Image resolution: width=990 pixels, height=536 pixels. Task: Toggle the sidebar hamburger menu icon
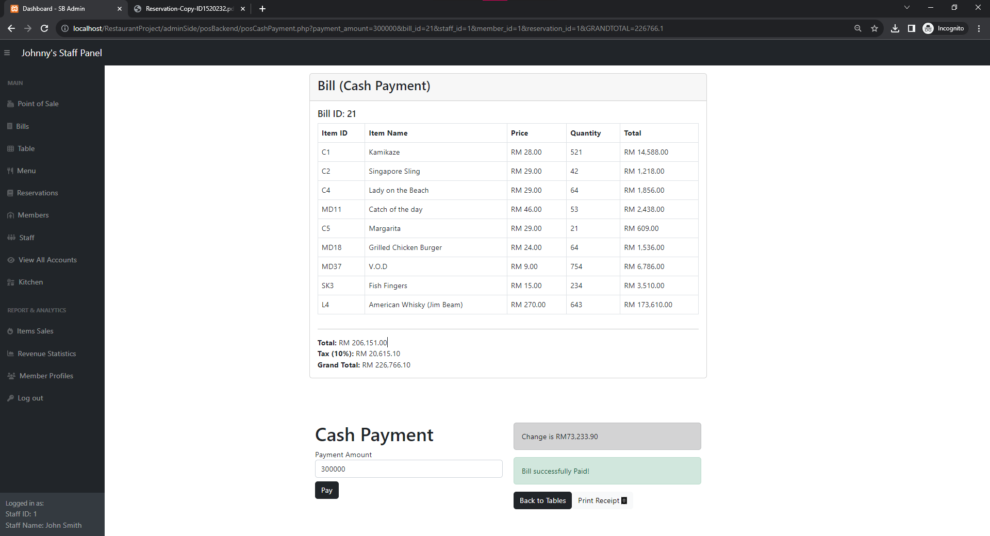(x=7, y=53)
